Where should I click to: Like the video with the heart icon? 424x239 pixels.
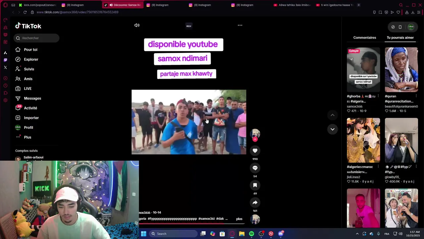pyautogui.click(x=255, y=151)
